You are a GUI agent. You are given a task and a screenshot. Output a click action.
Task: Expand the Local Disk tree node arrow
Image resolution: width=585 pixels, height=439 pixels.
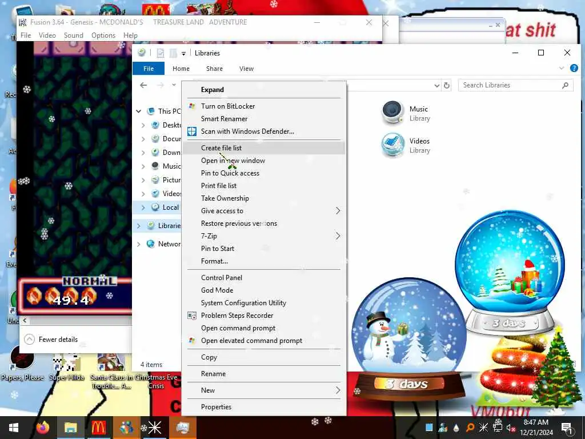click(x=143, y=207)
